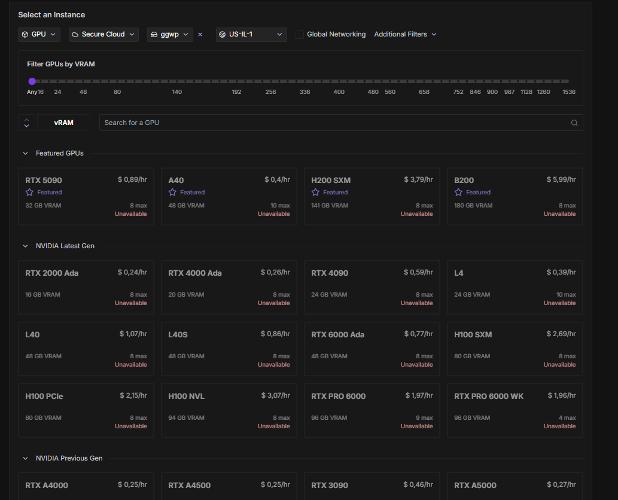Select the RTX A5000 card
This screenshot has width=618, height=500.
pos(515,486)
